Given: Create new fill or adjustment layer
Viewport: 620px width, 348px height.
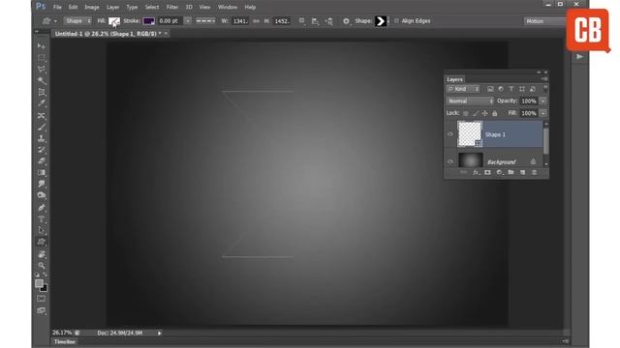Looking at the screenshot, I should click(x=499, y=172).
